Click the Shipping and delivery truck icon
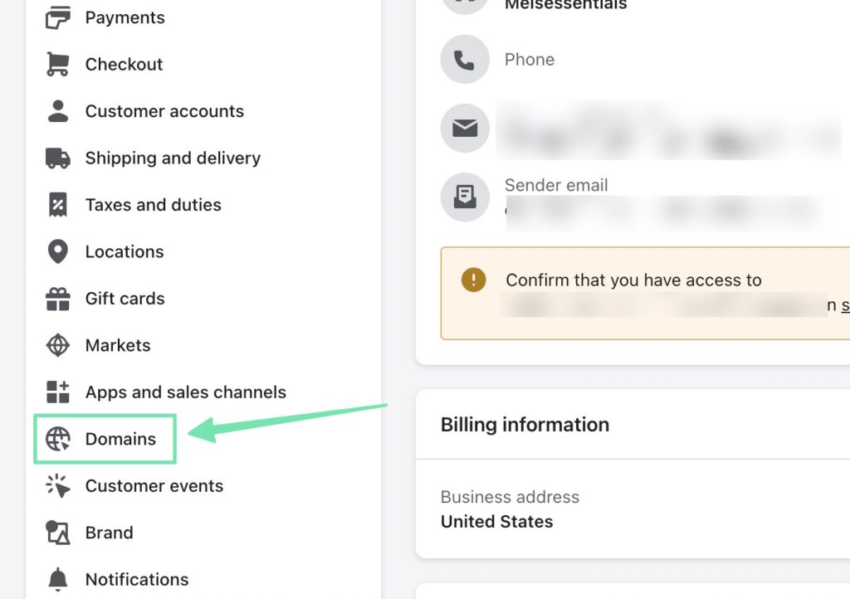 57,158
